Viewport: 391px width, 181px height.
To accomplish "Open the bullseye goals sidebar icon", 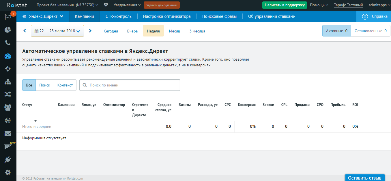I will tap(8, 120).
